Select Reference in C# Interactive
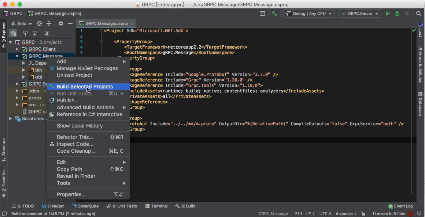The image size is (425, 217). coord(88,115)
